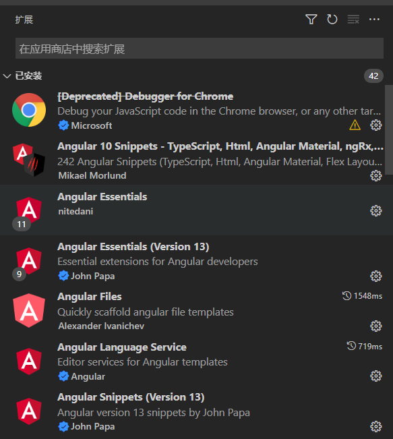Open Angular Snippets (Version 13) logo icon
Screen dimensions: 393x439
point(29,411)
